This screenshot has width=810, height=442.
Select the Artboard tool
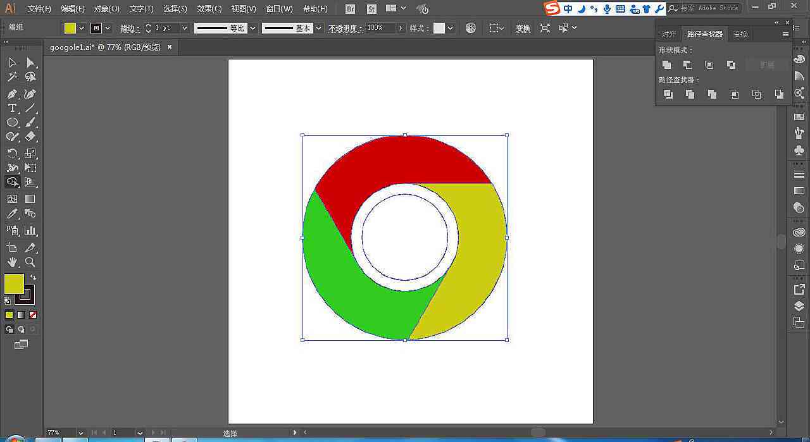pos(12,247)
